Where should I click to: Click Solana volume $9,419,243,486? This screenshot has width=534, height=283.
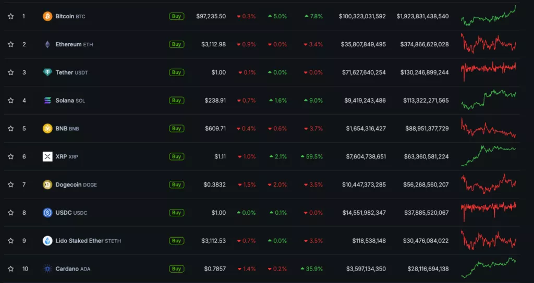click(x=365, y=101)
